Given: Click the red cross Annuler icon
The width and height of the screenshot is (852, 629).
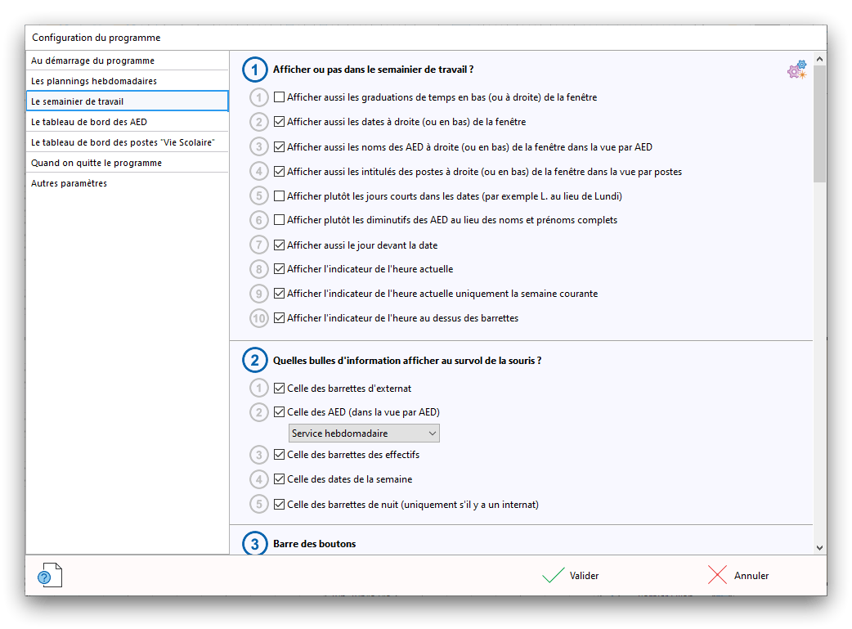Looking at the screenshot, I should click(x=717, y=576).
